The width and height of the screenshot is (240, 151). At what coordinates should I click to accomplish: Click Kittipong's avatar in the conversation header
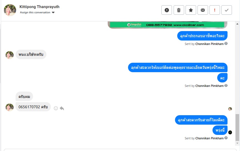[x=10, y=10]
